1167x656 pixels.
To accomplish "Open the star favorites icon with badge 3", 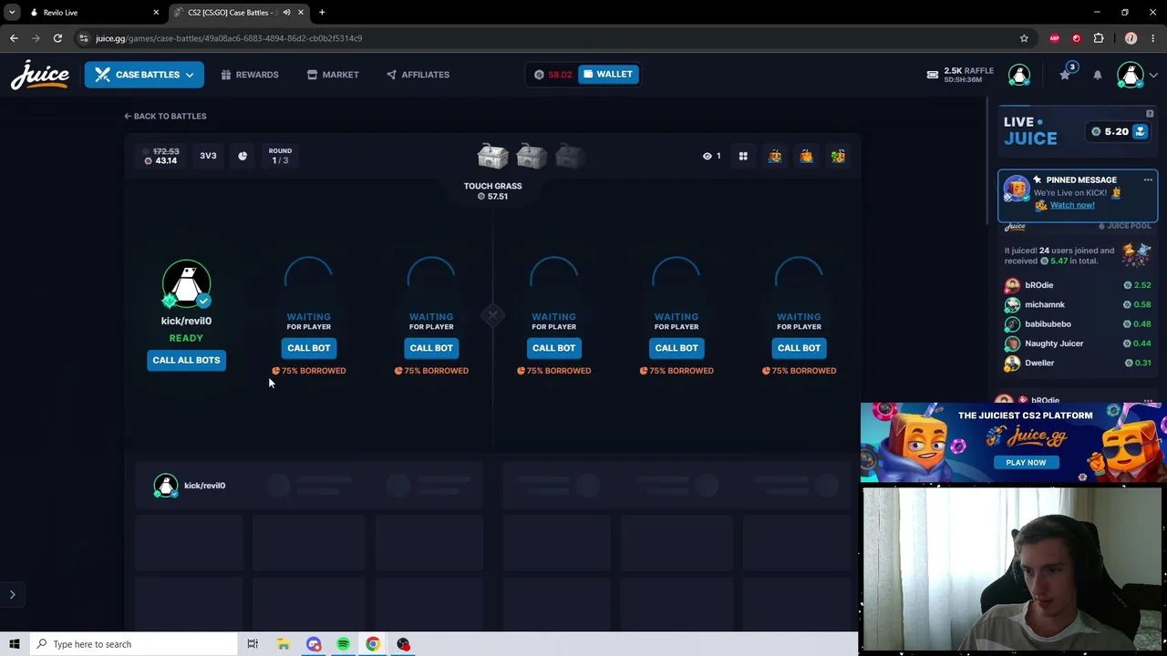I will coord(1065,75).
